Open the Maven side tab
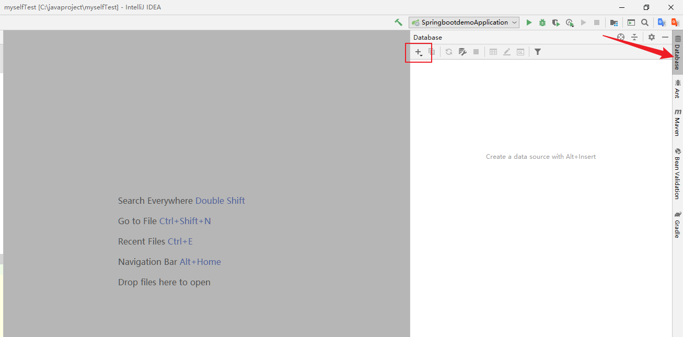Image resolution: width=683 pixels, height=337 pixels. 678,123
